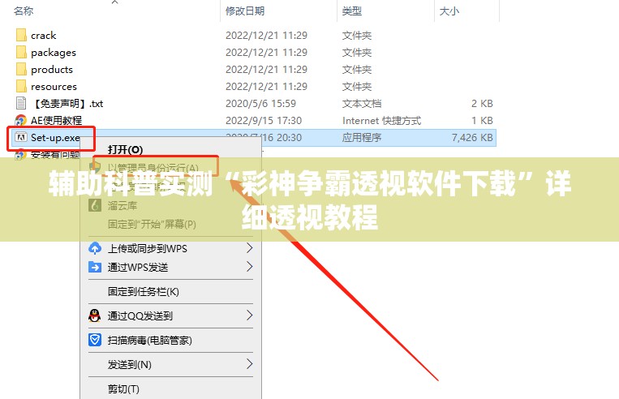Viewport: 619px width, 399px height.
Task: Click the Set-up.exe application icon
Action: click(x=20, y=137)
